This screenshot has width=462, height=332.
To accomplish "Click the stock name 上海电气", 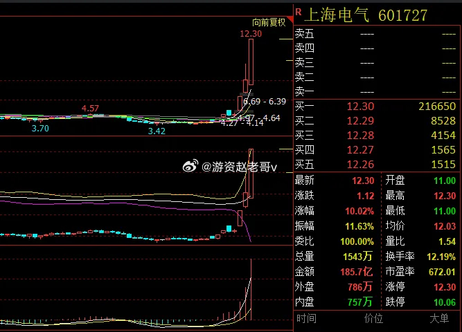I will [x=337, y=15].
